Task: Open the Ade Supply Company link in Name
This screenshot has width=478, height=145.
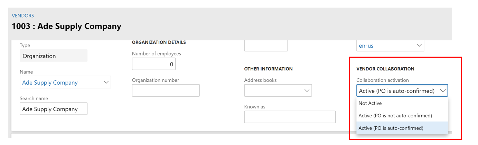Action: [50, 83]
